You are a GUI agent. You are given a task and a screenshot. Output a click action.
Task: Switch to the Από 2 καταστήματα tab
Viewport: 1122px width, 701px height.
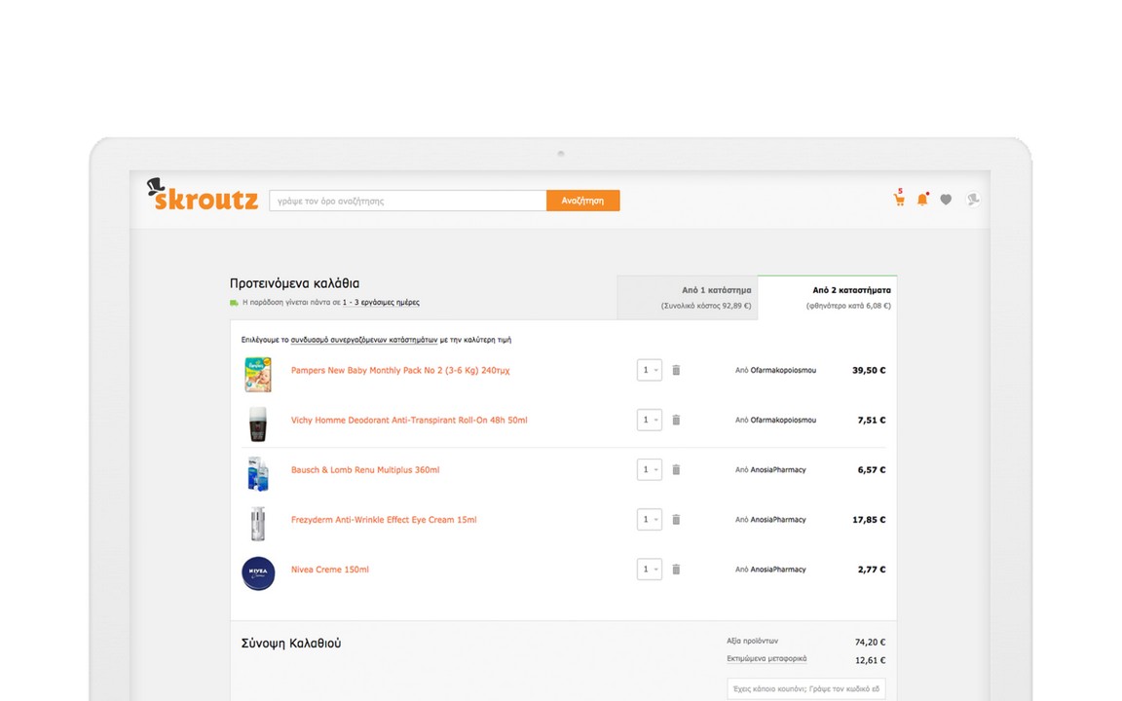point(827,298)
